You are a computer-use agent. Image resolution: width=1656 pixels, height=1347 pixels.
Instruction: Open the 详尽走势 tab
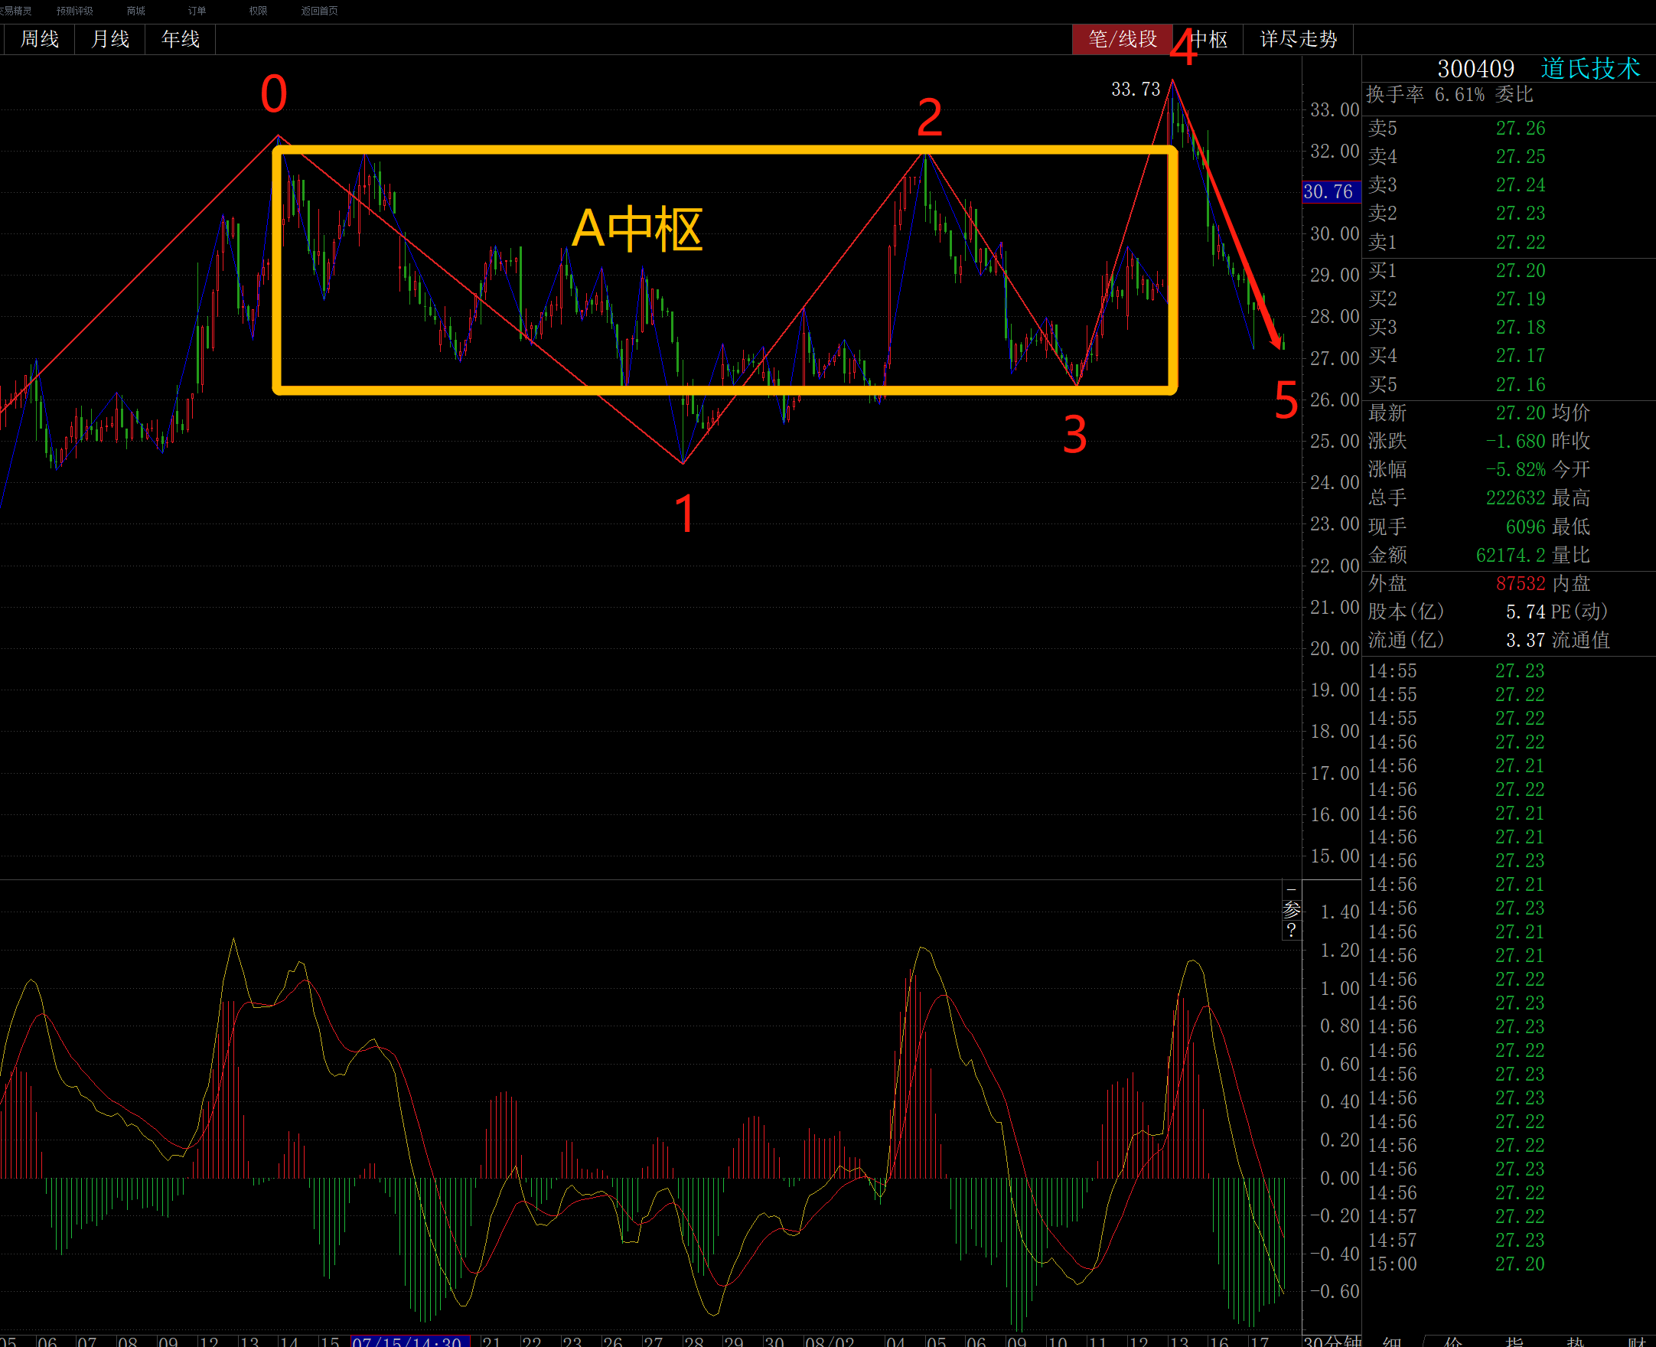coord(1299,39)
